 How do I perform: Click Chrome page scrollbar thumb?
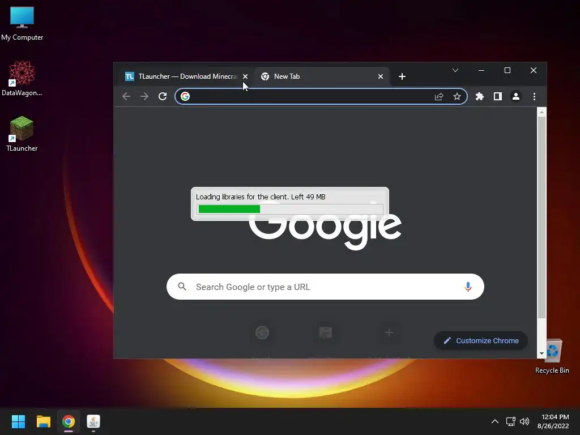point(541,217)
